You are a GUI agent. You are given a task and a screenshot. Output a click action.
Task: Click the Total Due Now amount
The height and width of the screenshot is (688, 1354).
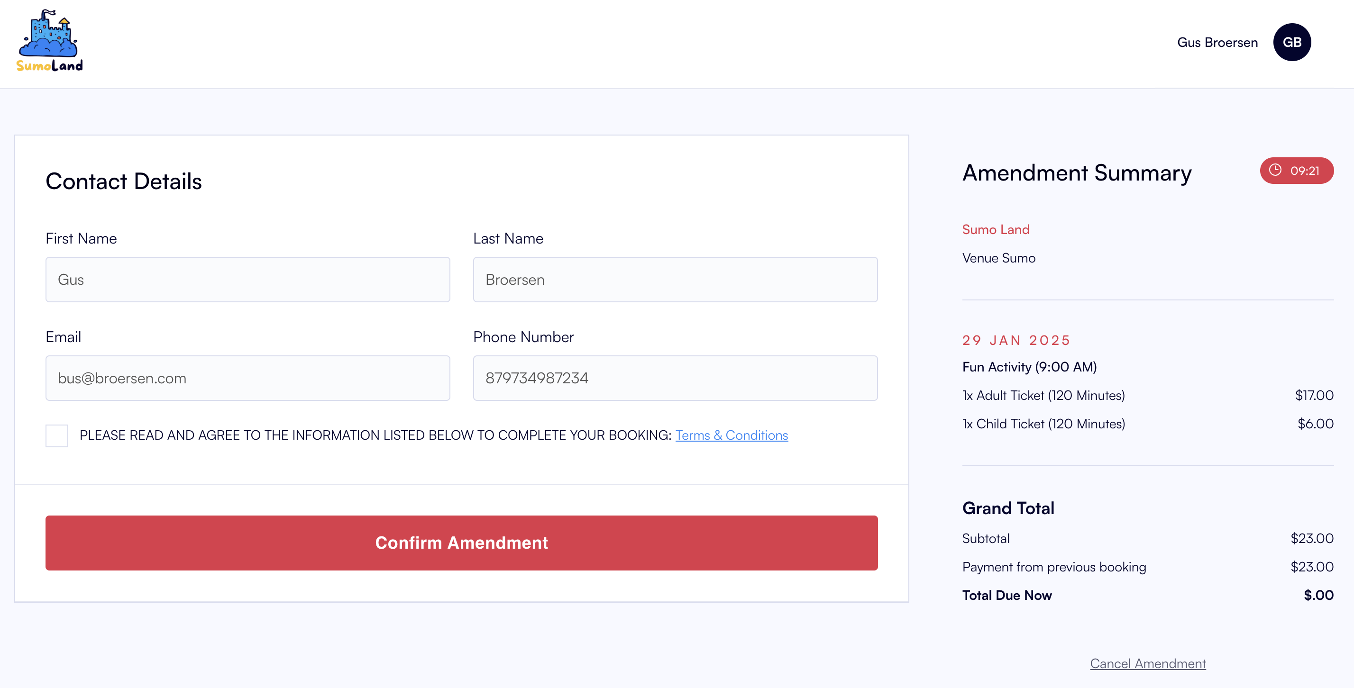pyautogui.click(x=1318, y=595)
